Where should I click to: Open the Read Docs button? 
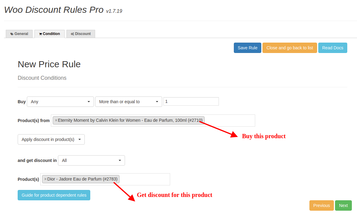coord(333,48)
